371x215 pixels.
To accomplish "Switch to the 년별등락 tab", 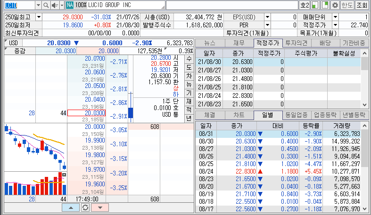I will [354, 115].
